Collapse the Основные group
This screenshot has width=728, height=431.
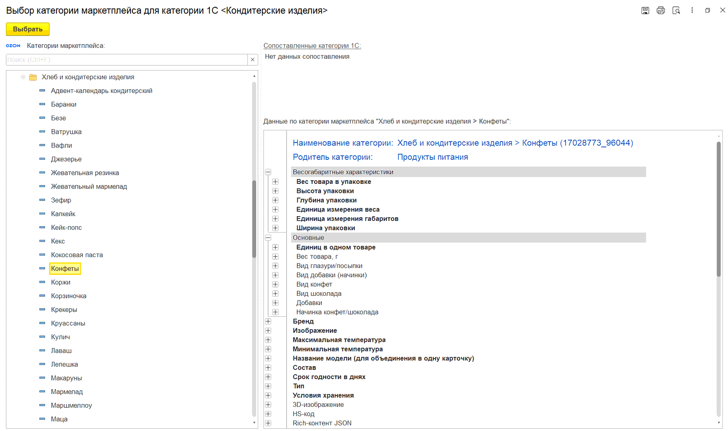coord(268,238)
